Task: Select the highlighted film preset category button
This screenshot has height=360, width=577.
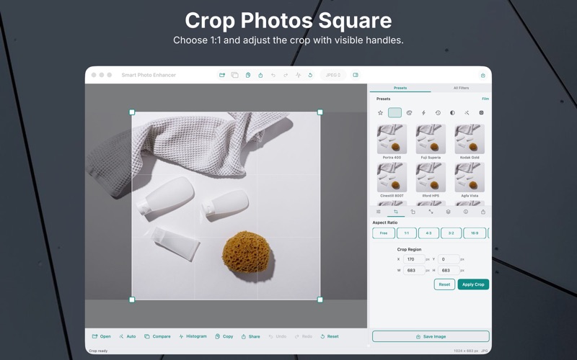Action: click(395, 113)
